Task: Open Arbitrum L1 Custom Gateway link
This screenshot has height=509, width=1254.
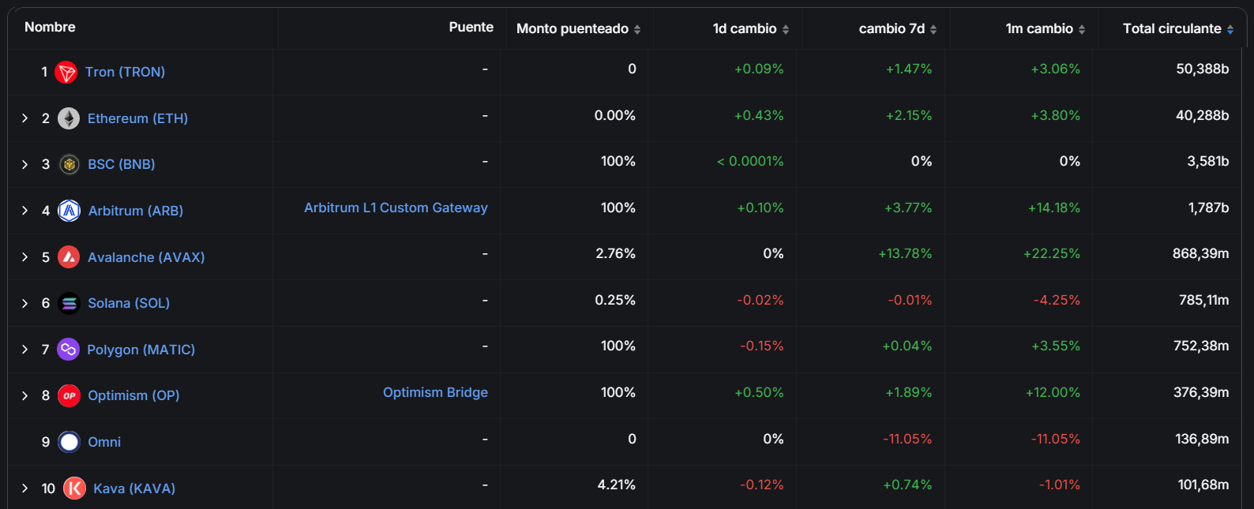Action: 396,208
